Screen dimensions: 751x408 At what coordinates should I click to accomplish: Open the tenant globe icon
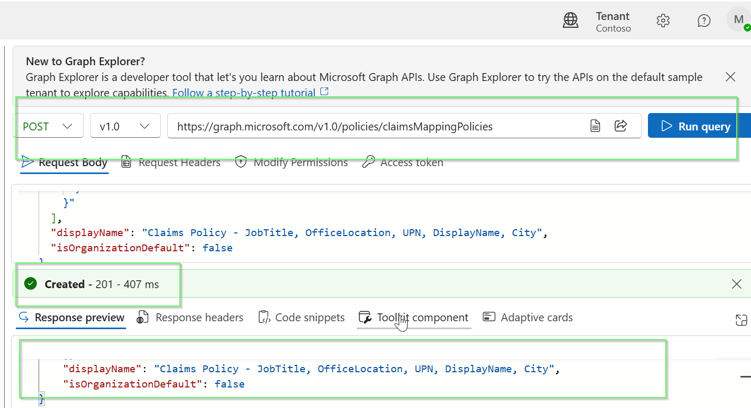coord(571,21)
